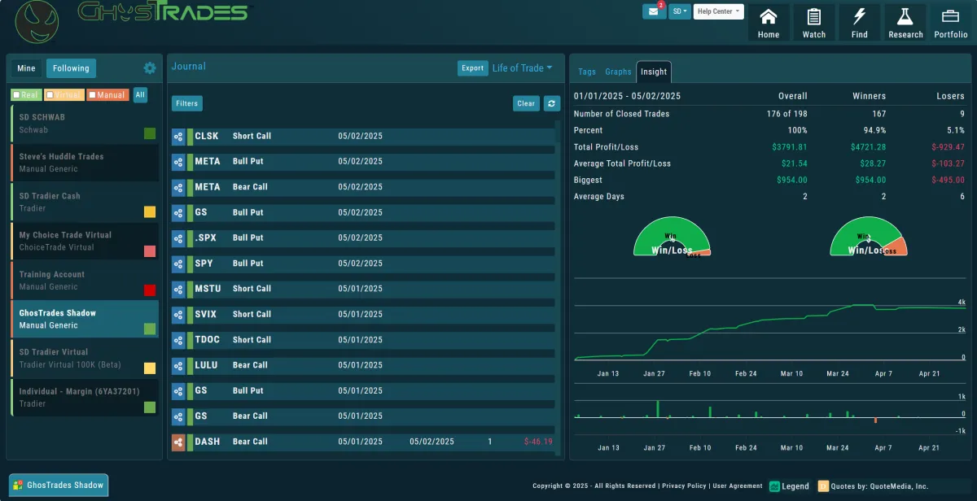Select the Insight tab

[654, 72]
